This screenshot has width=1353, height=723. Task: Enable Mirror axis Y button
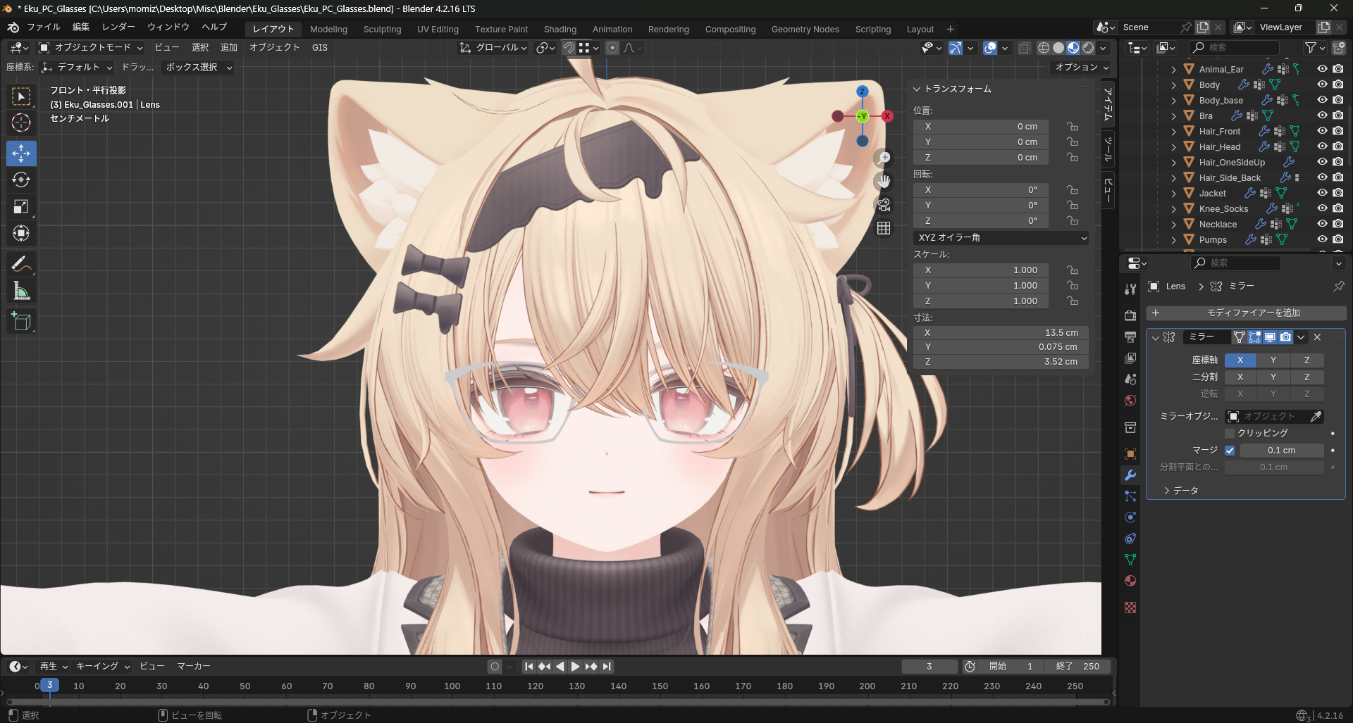(x=1273, y=360)
